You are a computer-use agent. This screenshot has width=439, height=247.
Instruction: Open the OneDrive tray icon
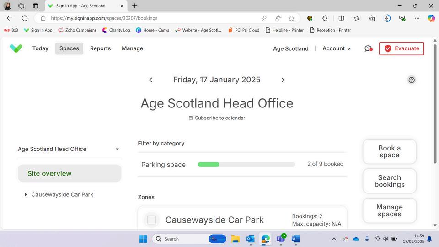coord(356,239)
